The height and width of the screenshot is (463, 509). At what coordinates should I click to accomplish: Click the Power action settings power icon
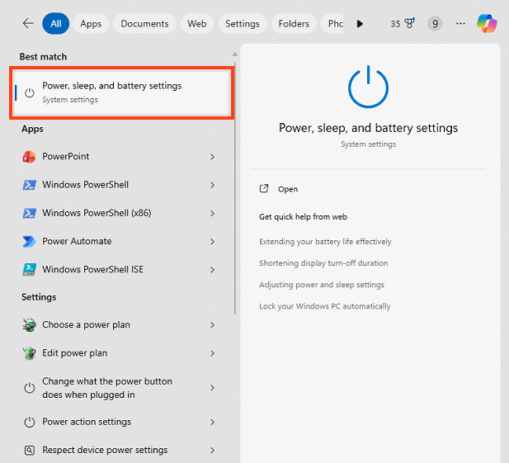coord(29,422)
